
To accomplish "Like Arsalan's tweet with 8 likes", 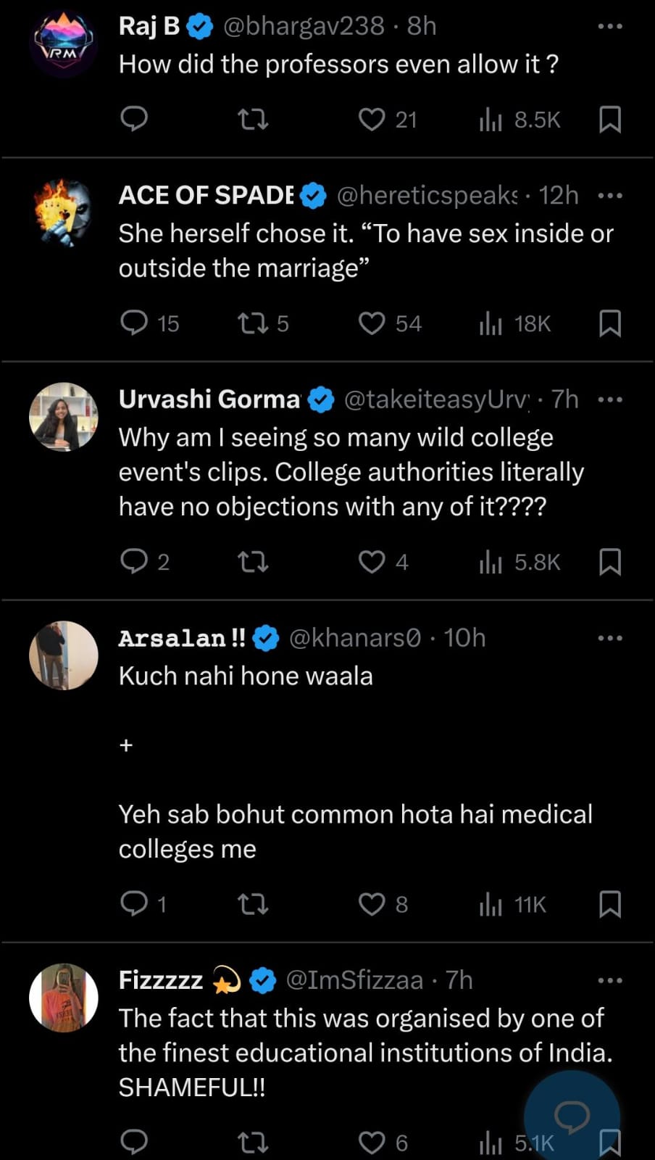I will click(x=372, y=904).
